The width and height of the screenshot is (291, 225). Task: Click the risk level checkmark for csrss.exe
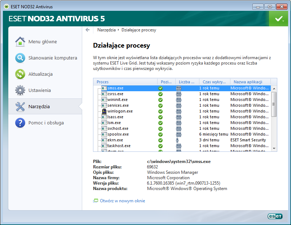tap(160, 94)
